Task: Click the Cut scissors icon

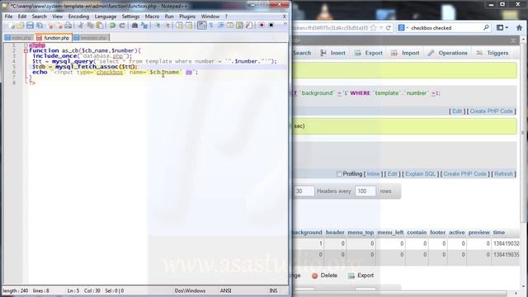Action: pyautogui.click(x=81, y=26)
